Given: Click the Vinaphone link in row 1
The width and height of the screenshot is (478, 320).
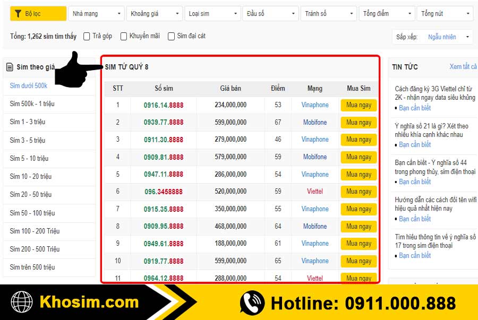Looking at the screenshot, I should [314, 105].
